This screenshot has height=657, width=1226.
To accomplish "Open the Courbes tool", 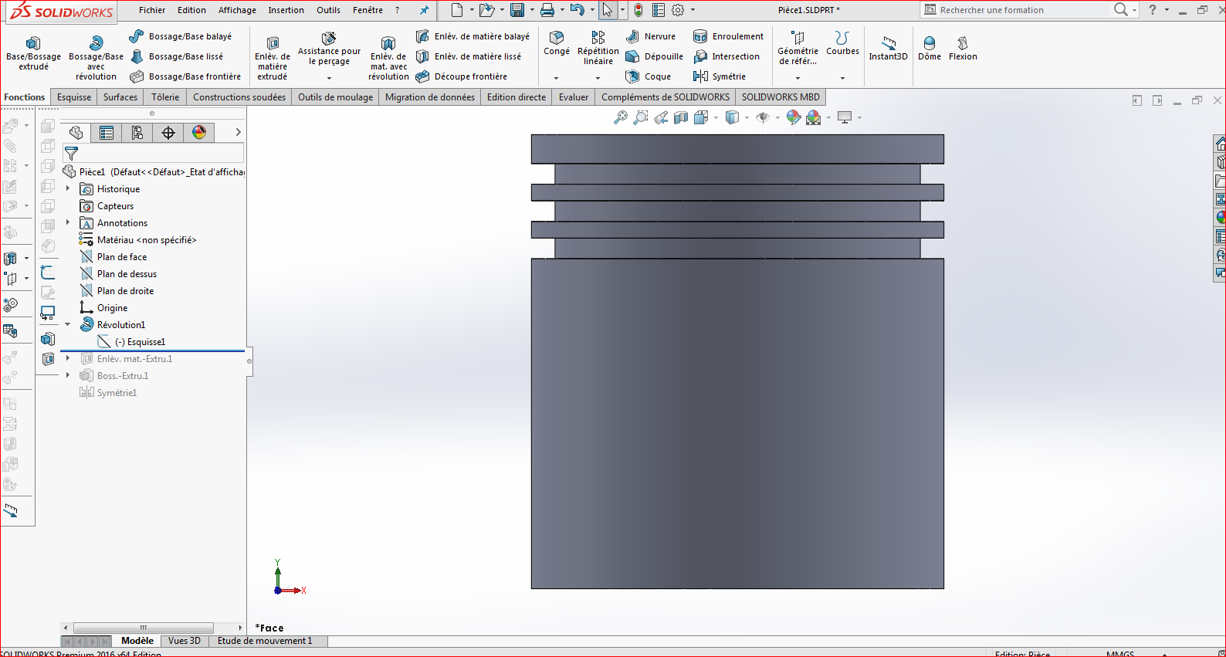I will pyautogui.click(x=842, y=43).
